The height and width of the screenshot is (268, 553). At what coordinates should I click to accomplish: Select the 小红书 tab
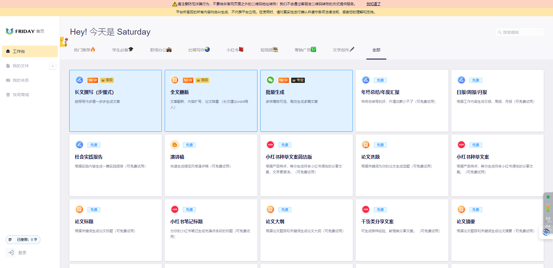pos(235,50)
